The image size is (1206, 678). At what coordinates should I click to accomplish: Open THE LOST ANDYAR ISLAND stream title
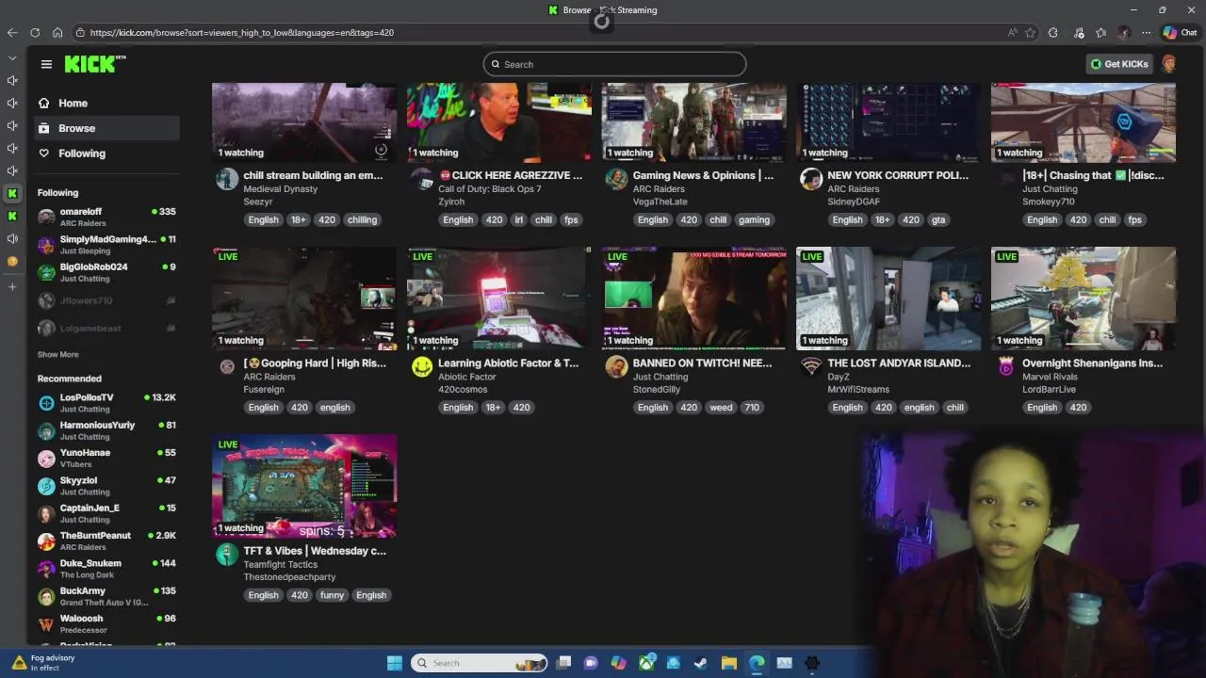point(899,363)
